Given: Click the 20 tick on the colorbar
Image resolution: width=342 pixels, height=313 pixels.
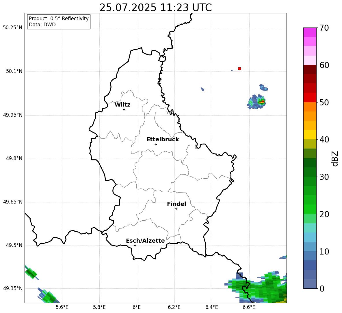Looking at the screenshot, I should point(324,214).
